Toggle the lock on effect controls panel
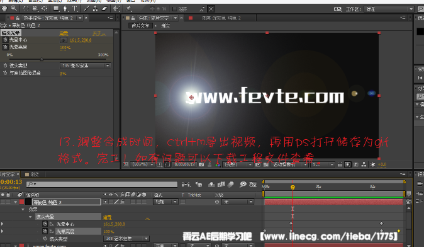Image resolution: width=424 pixels, height=247 pixels. [18, 18]
